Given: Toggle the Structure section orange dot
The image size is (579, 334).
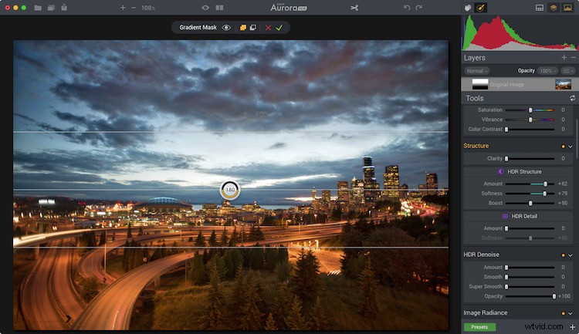Looking at the screenshot, I should coord(563,147).
